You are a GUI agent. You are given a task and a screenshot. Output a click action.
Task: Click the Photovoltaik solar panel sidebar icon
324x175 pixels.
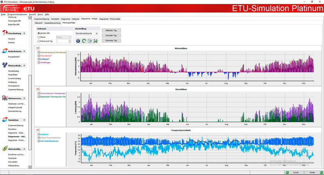(5, 65)
